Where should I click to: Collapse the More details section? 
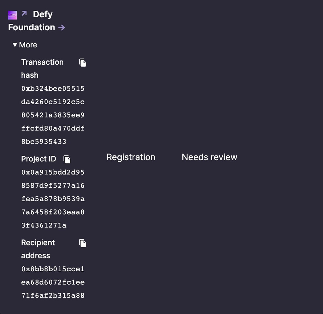point(25,45)
